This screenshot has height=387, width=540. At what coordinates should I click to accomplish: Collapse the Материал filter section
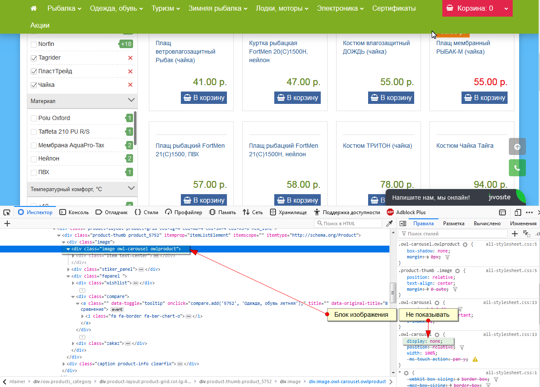pos(131,100)
